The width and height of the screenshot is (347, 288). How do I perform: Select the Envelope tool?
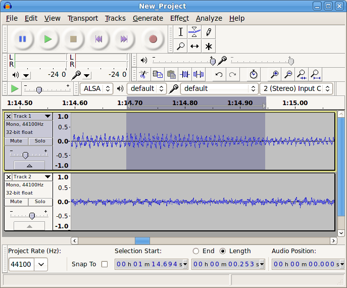tap(194, 32)
